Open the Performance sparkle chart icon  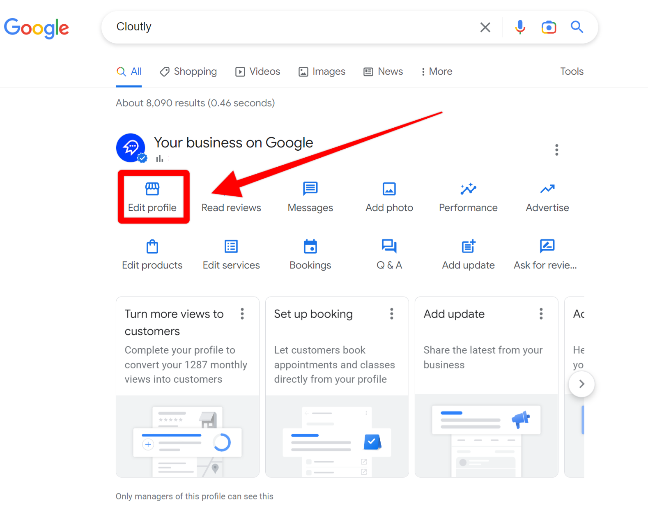[468, 189]
